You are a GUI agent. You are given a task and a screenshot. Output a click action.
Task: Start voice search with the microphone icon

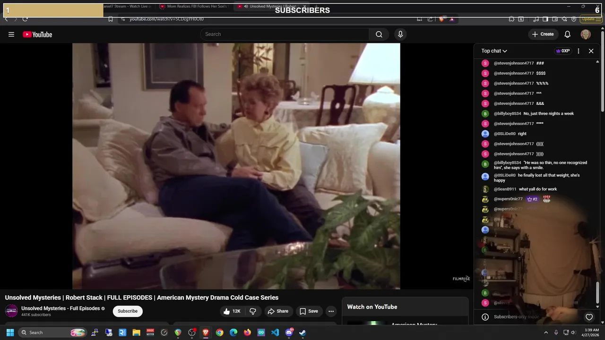(400, 34)
